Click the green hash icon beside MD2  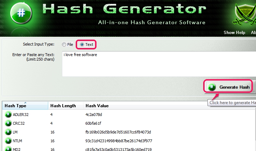(8, 149)
